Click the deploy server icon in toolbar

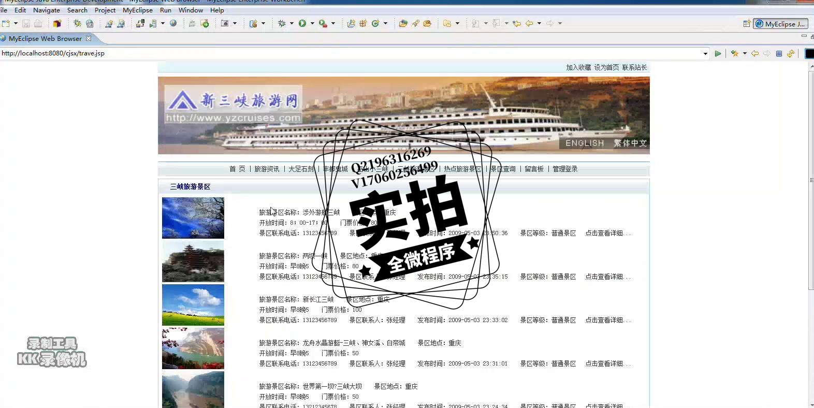pos(140,23)
